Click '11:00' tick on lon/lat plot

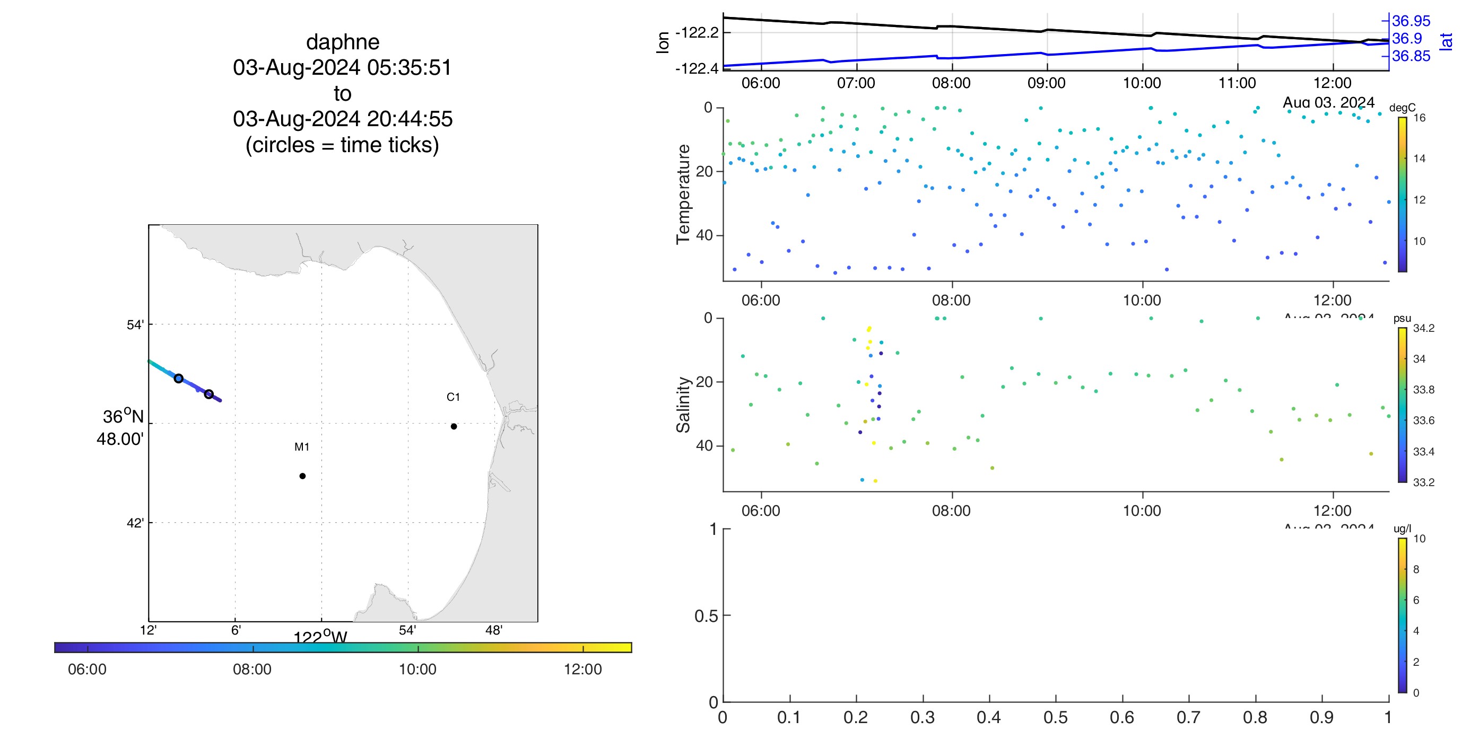pos(1237,83)
